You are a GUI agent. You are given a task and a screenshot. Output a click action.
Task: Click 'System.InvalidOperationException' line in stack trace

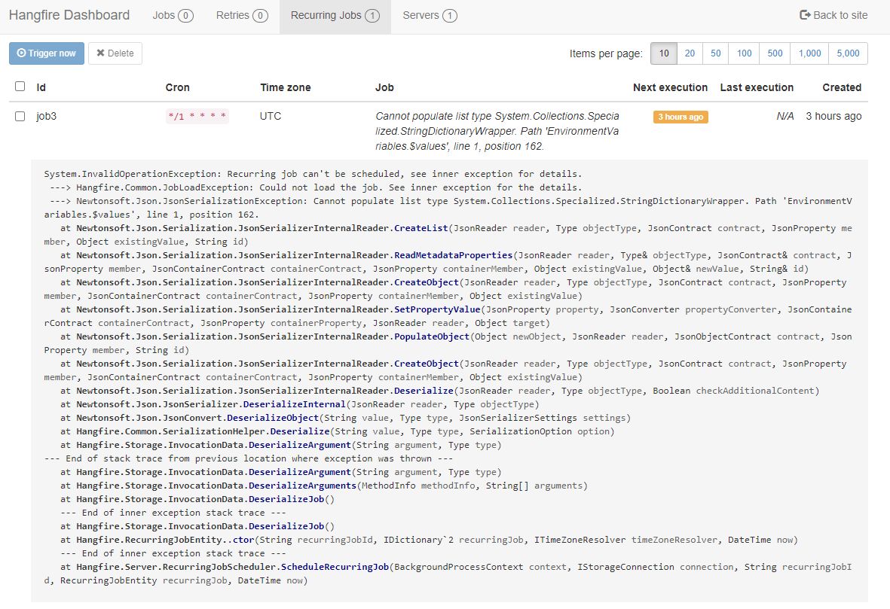click(x=313, y=174)
